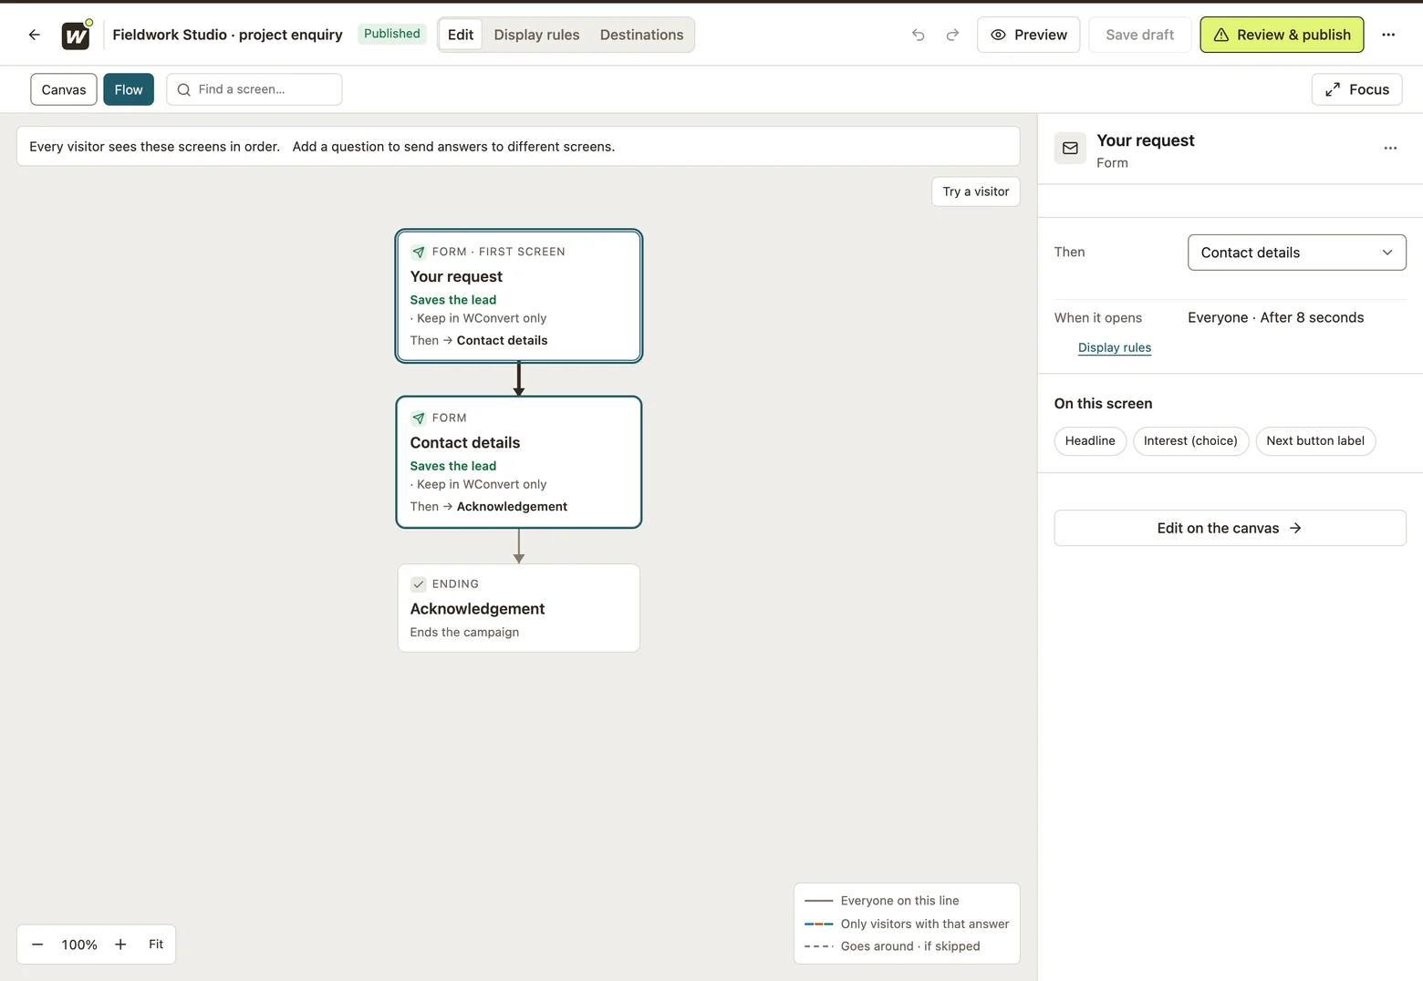1423x981 pixels.
Task: Click Review & publish button
Action: 1282,35
